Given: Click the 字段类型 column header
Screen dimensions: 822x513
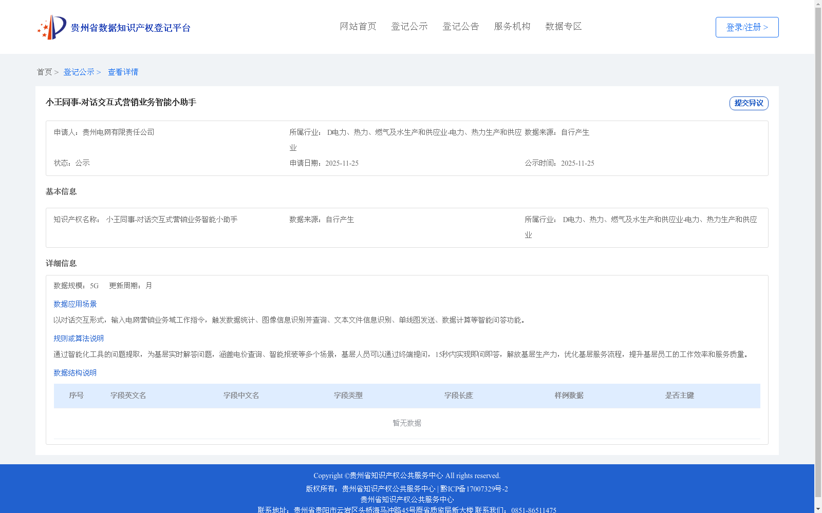Looking at the screenshot, I should click(348, 396).
